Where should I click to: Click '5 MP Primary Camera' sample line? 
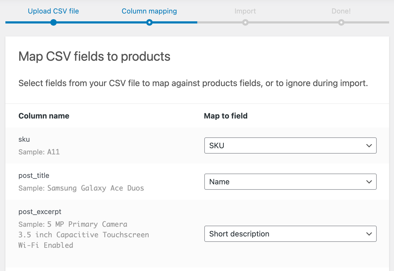pyautogui.click(x=87, y=224)
